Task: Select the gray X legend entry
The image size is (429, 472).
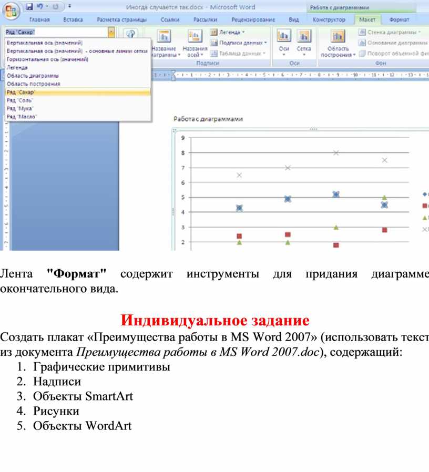Action: pos(425,229)
